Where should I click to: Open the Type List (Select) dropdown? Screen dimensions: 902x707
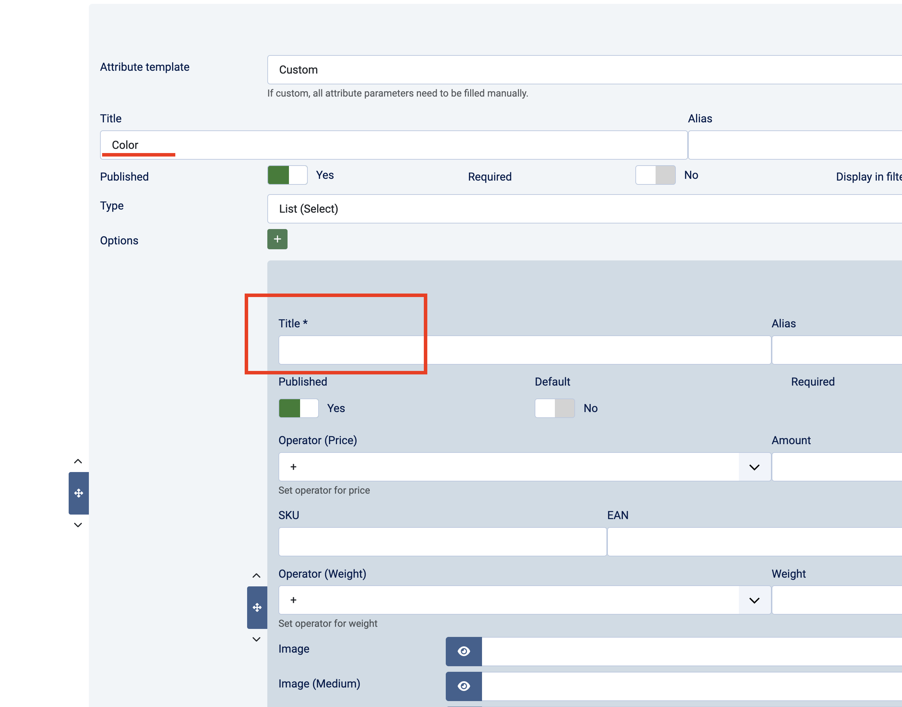click(x=579, y=208)
